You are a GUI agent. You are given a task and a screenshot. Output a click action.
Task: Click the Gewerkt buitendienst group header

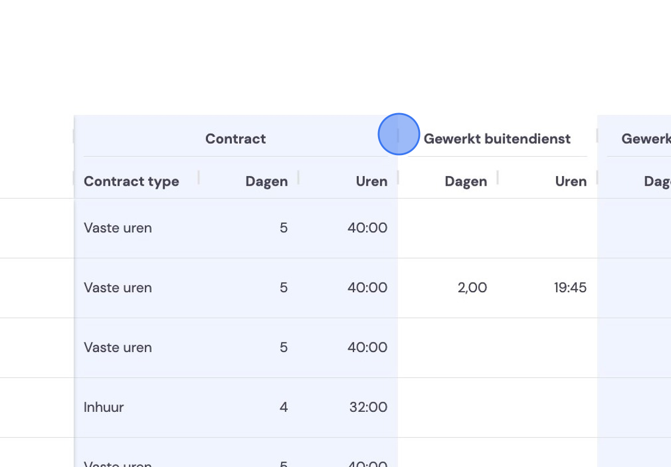497,138
